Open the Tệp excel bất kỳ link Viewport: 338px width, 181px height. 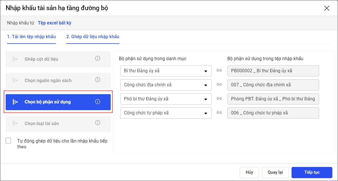[x=55, y=23]
